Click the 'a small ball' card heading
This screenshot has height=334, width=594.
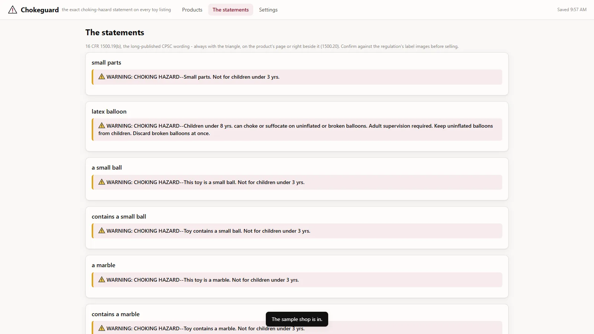pos(107,167)
